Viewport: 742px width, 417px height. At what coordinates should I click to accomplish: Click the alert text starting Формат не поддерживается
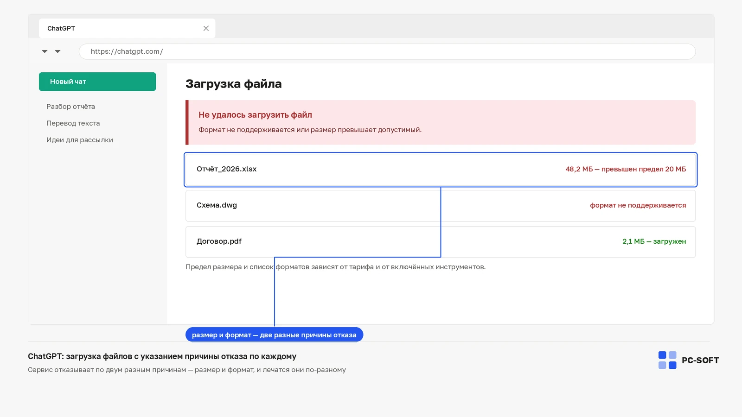[310, 130]
